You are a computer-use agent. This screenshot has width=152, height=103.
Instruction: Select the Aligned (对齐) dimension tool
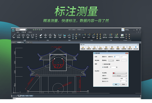click(x=89, y=36)
